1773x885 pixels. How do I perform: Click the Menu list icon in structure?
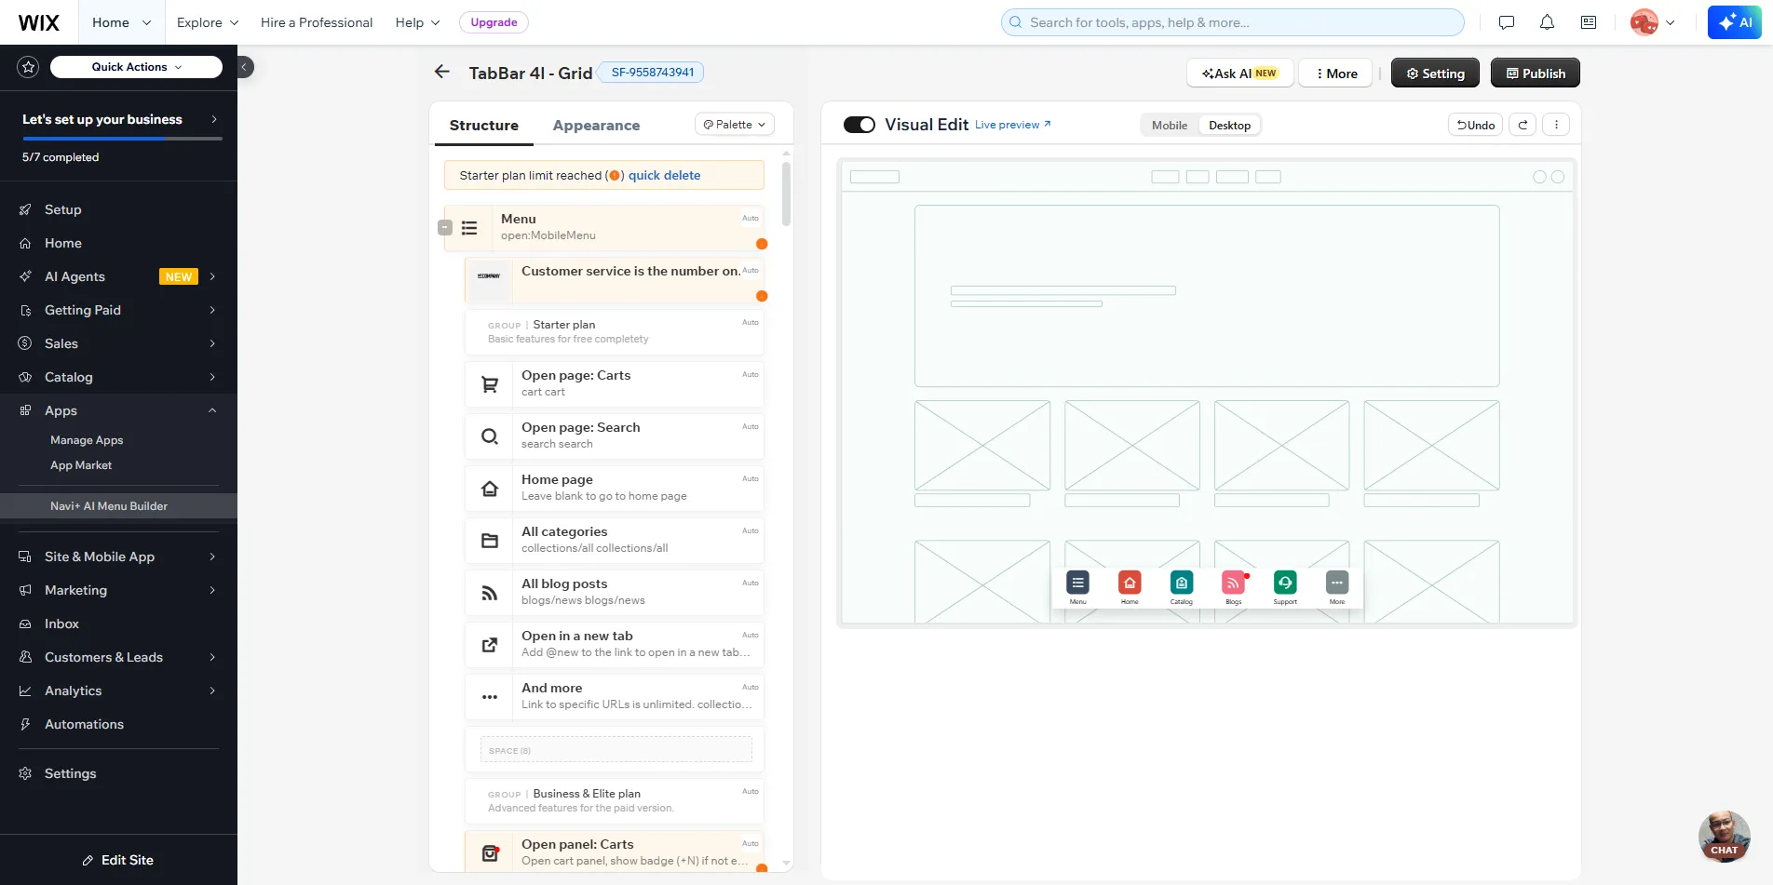tap(469, 228)
